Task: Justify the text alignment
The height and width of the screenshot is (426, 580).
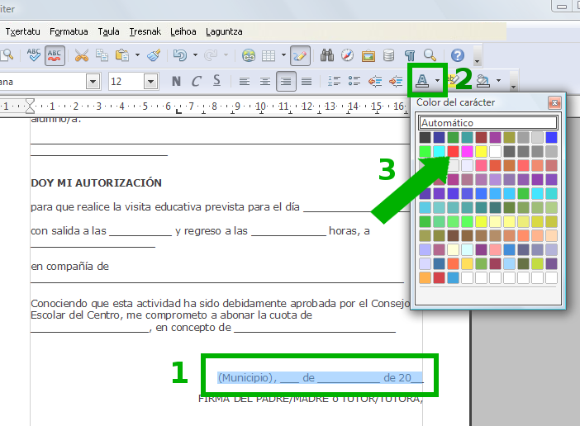Action: tap(307, 81)
